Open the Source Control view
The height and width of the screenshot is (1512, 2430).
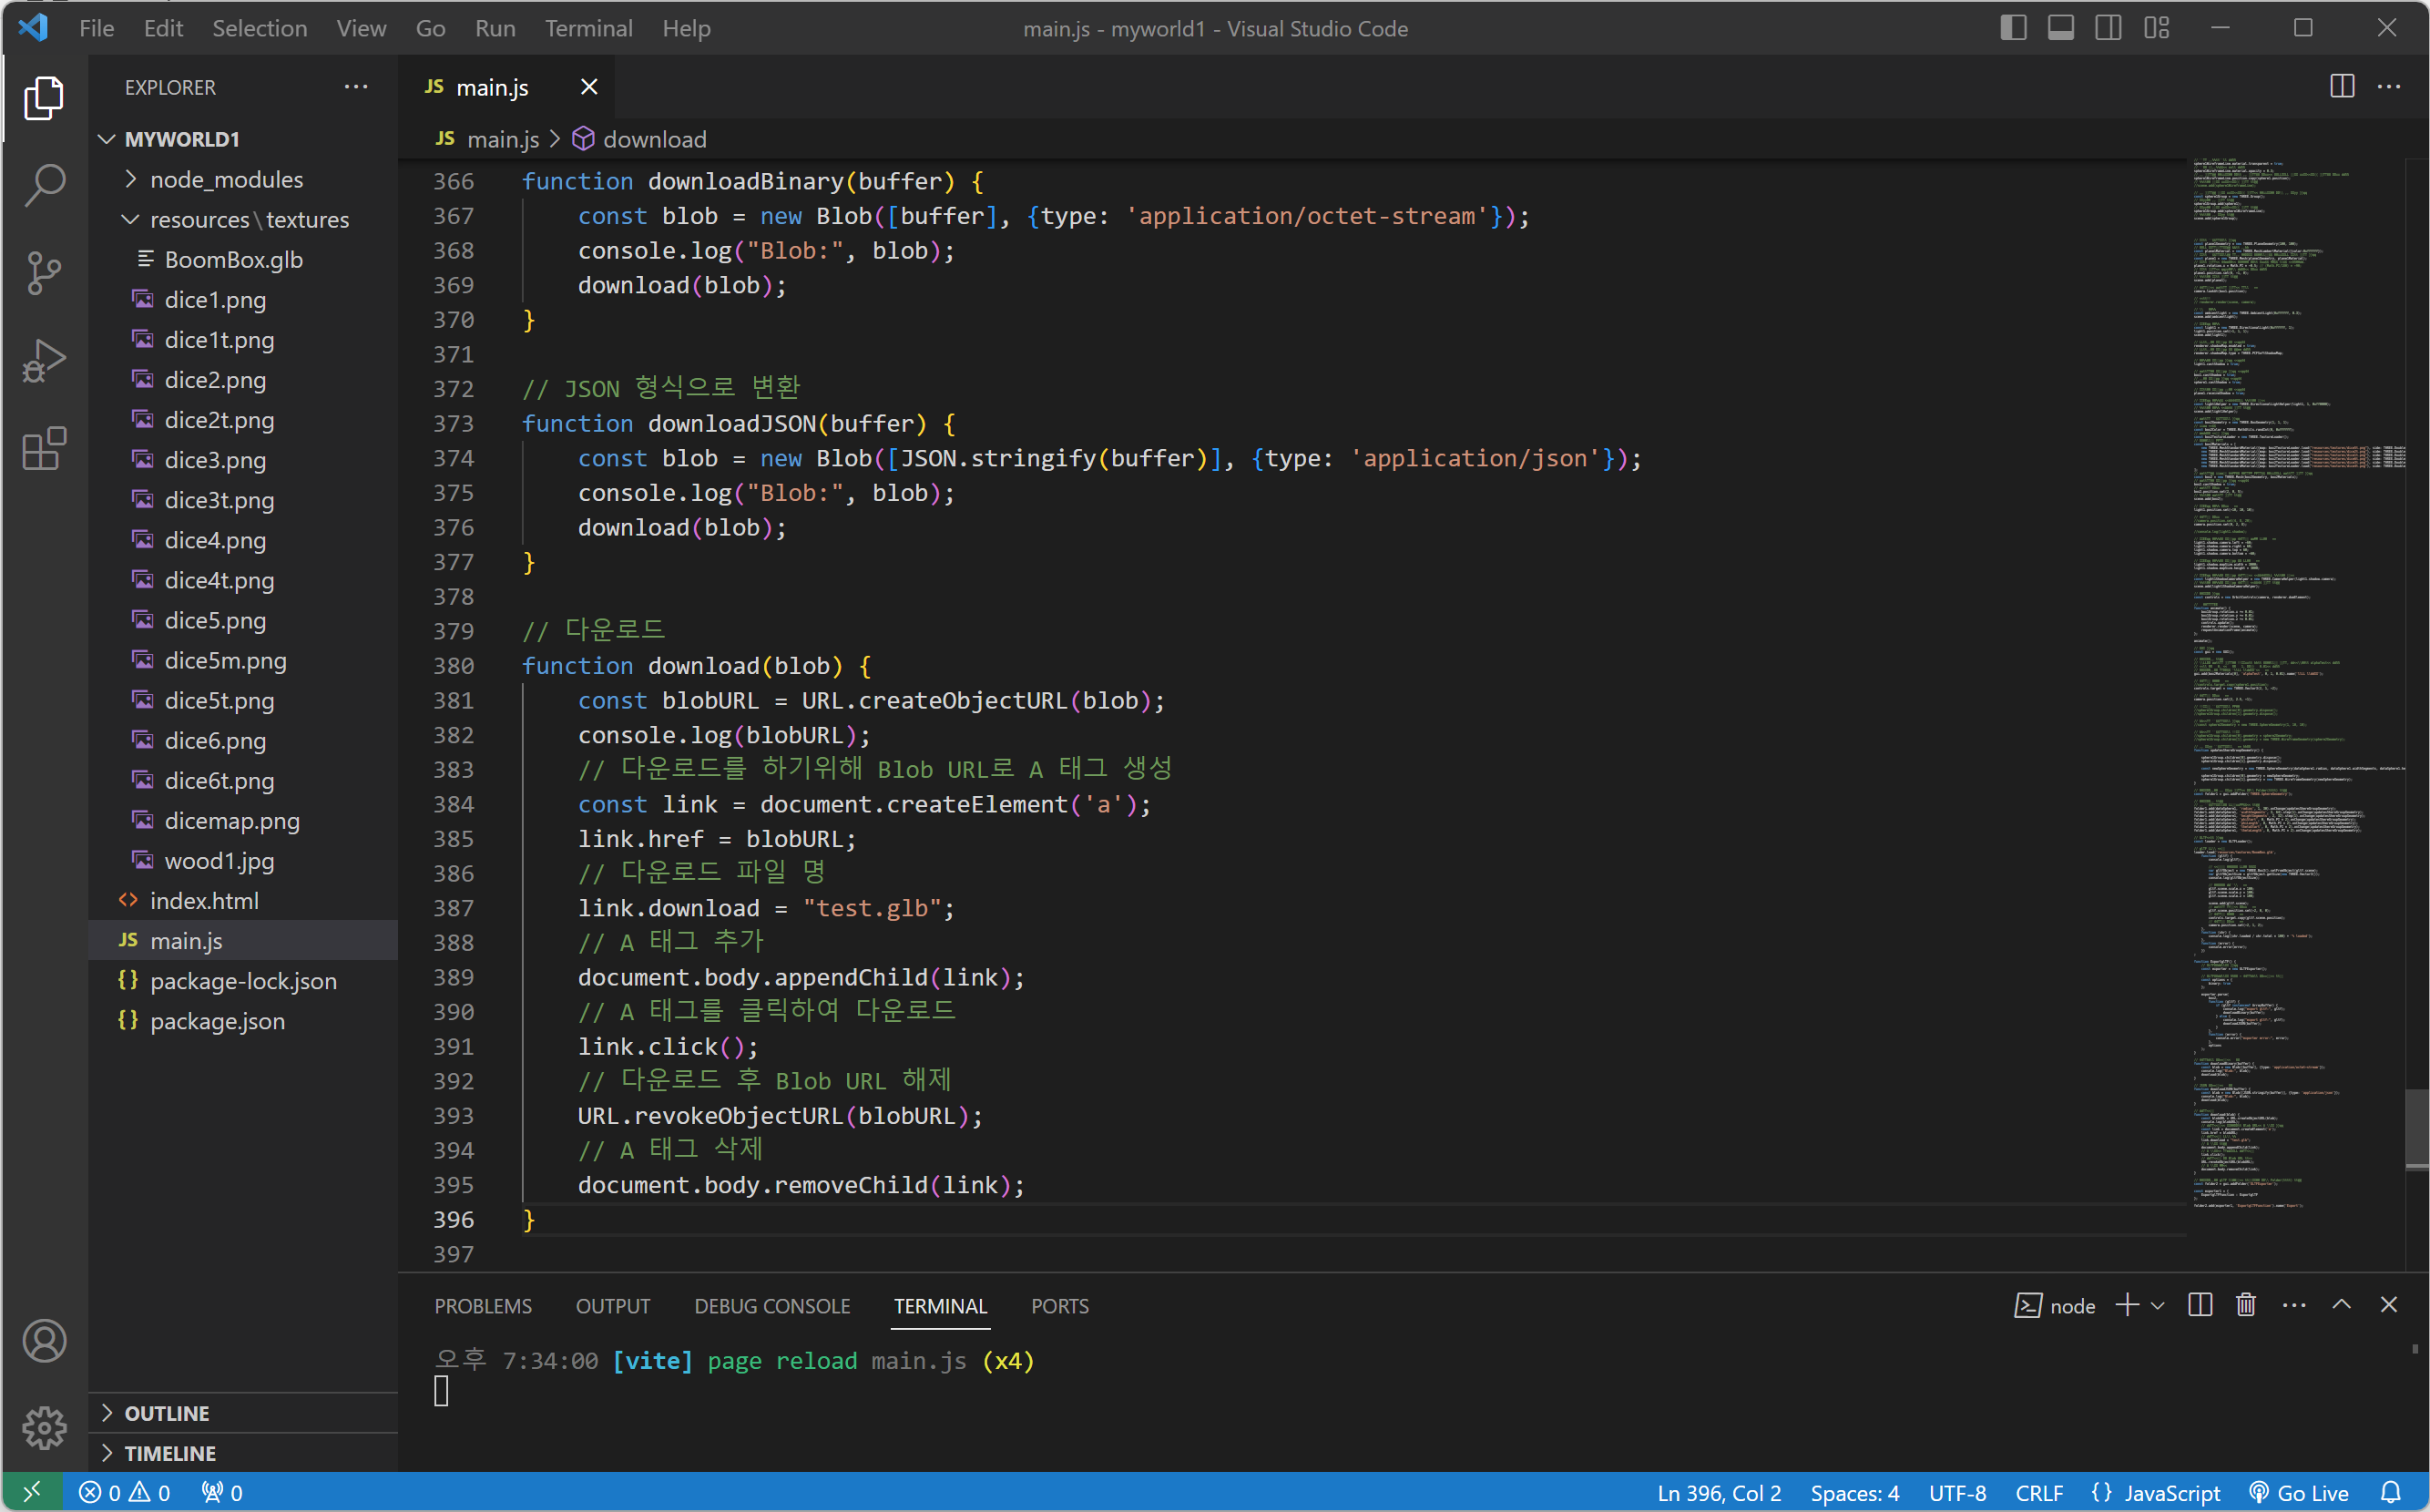click(x=44, y=273)
